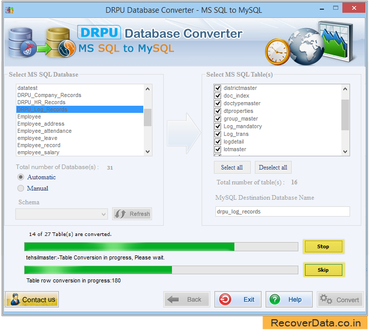Minimize the converter window

[x=322, y=9]
